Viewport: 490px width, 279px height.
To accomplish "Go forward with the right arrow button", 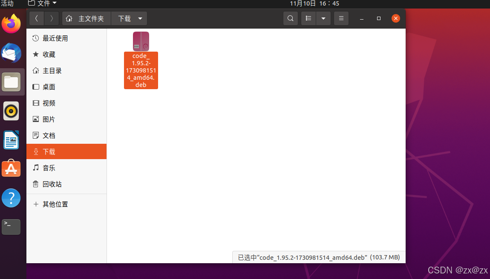I will (x=52, y=18).
